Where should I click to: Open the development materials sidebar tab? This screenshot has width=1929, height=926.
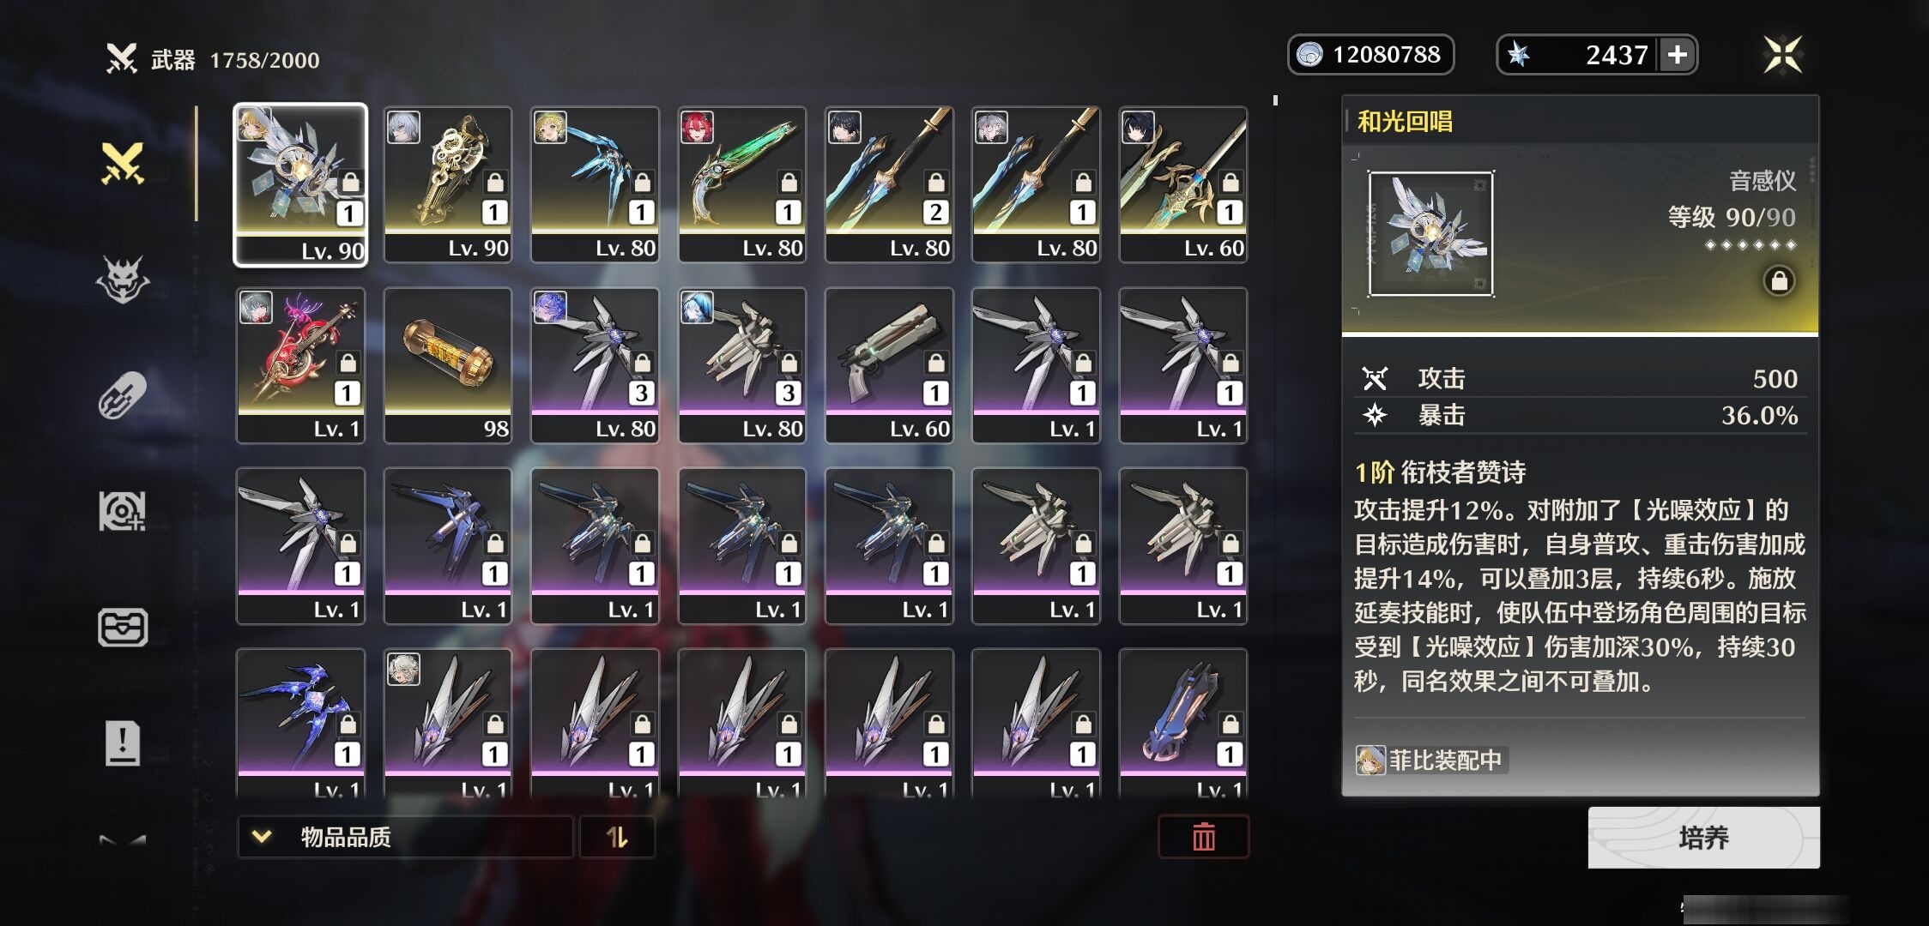[x=123, y=511]
